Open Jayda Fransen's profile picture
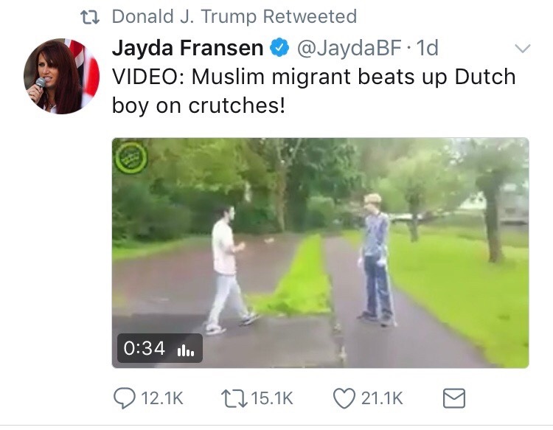This screenshot has width=553, height=430. coord(61,76)
